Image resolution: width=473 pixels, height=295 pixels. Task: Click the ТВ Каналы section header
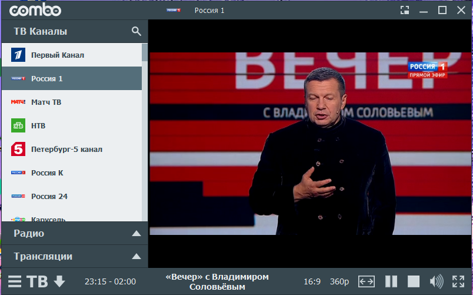coord(75,31)
